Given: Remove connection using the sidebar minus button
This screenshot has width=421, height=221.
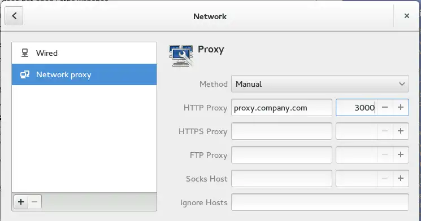Looking at the screenshot, I should 34,202.
